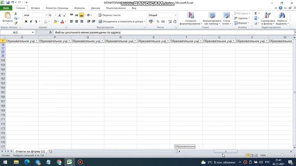Align text to top of cell
The height and width of the screenshot is (166, 296).
pos(72,15)
